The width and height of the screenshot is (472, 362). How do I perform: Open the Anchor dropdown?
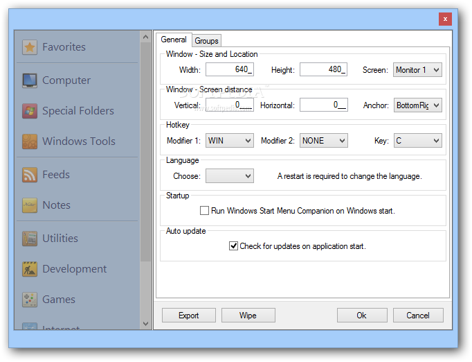point(417,105)
